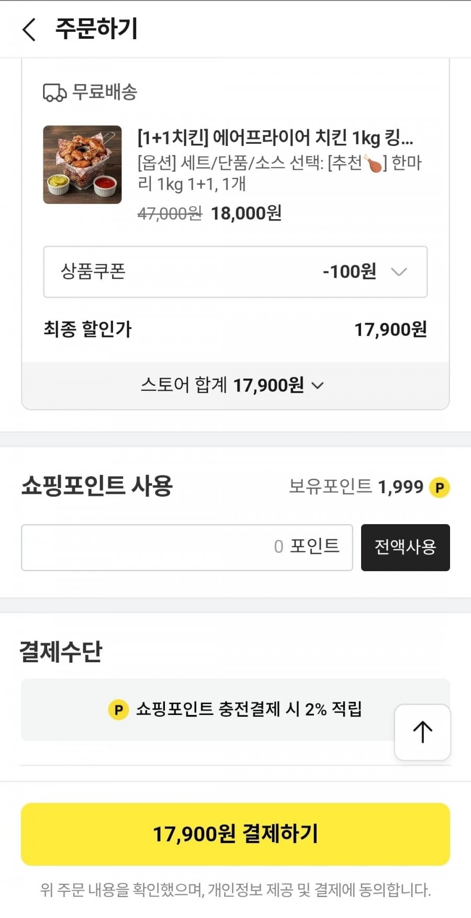Tap the yellow P coin beside 보유포인트

440,488
